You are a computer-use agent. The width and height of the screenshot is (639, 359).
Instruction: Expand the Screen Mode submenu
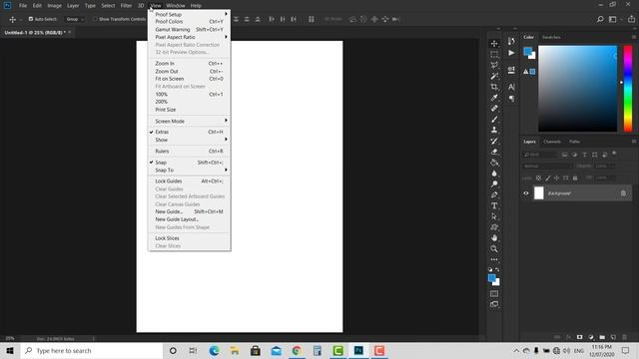[x=189, y=122]
